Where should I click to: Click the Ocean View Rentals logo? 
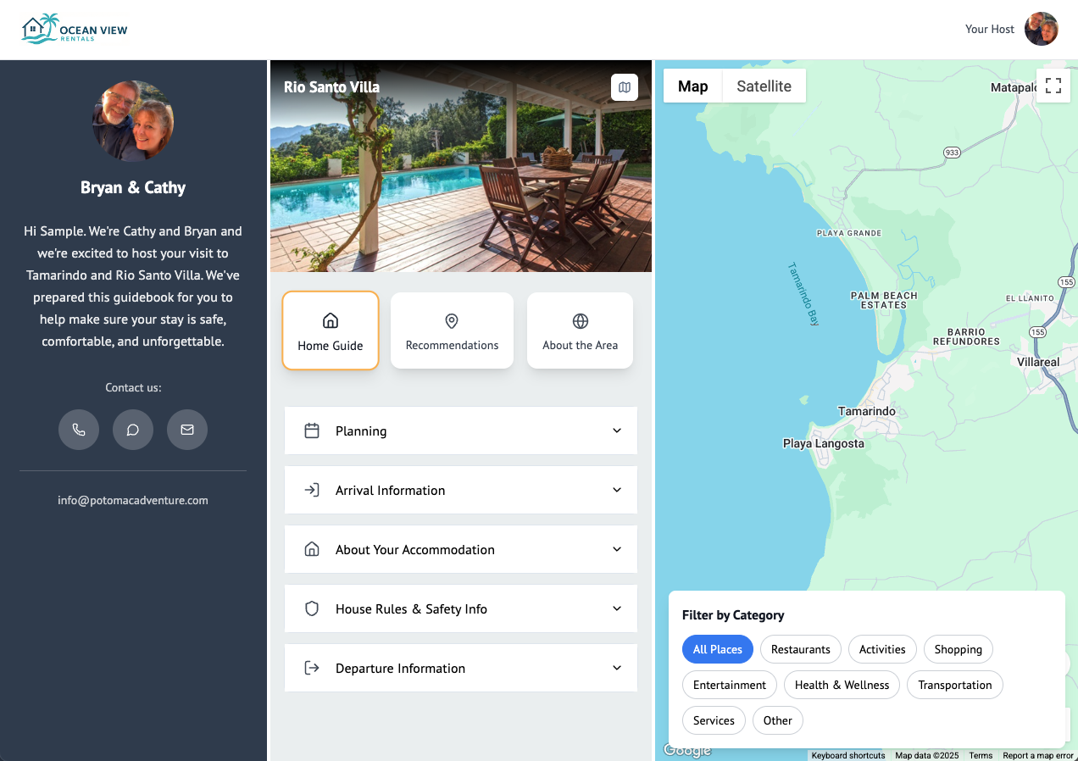tap(75, 29)
